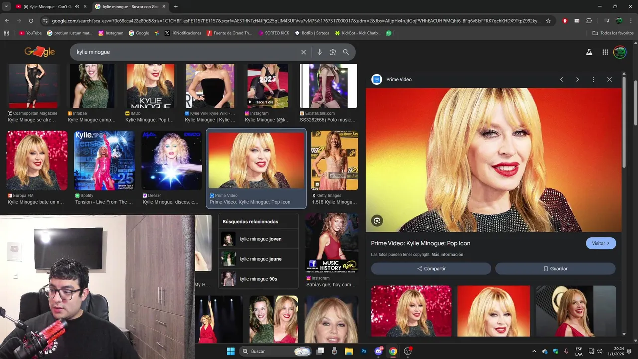Open the Chrome extensions puzzle icon
Screen dimensions: 638x359
tap(589, 21)
